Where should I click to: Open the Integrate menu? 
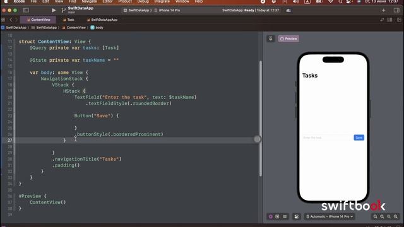pyautogui.click(x=162, y=1)
